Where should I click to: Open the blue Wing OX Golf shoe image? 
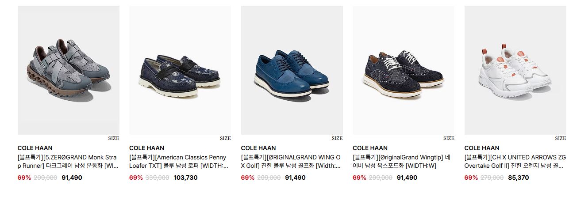tap(292, 70)
